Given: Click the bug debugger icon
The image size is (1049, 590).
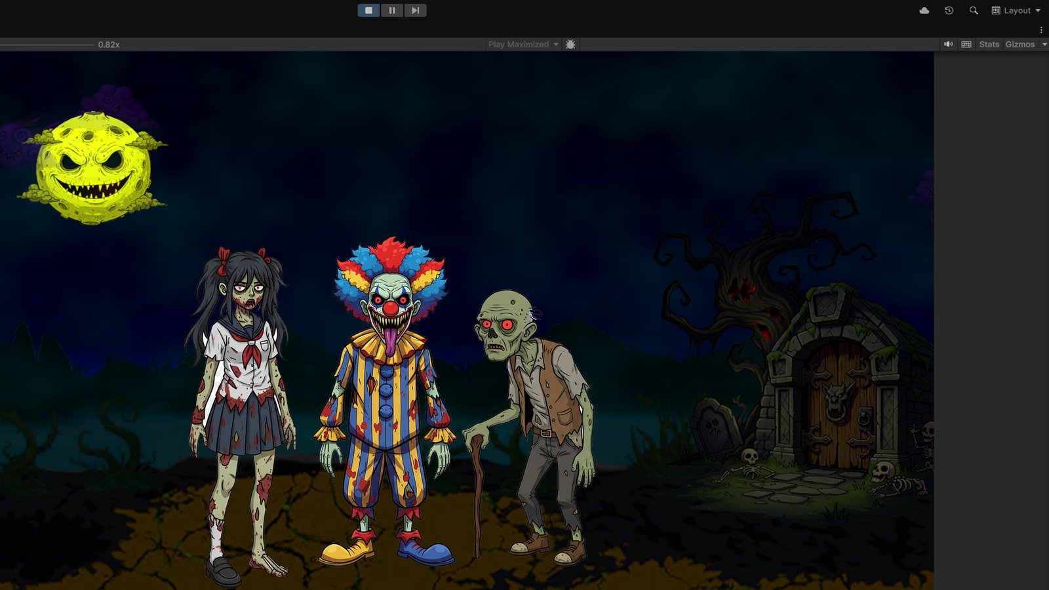Looking at the screenshot, I should pyautogui.click(x=570, y=44).
